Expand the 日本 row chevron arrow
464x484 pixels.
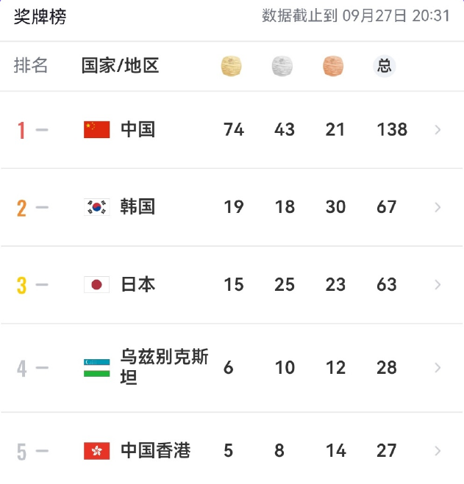click(x=438, y=284)
